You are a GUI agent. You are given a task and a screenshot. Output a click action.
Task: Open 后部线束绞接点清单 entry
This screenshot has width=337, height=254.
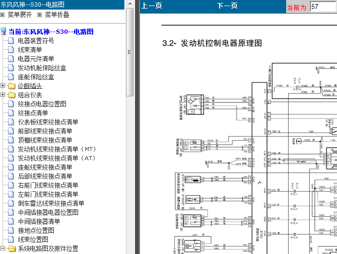(x=45, y=176)
